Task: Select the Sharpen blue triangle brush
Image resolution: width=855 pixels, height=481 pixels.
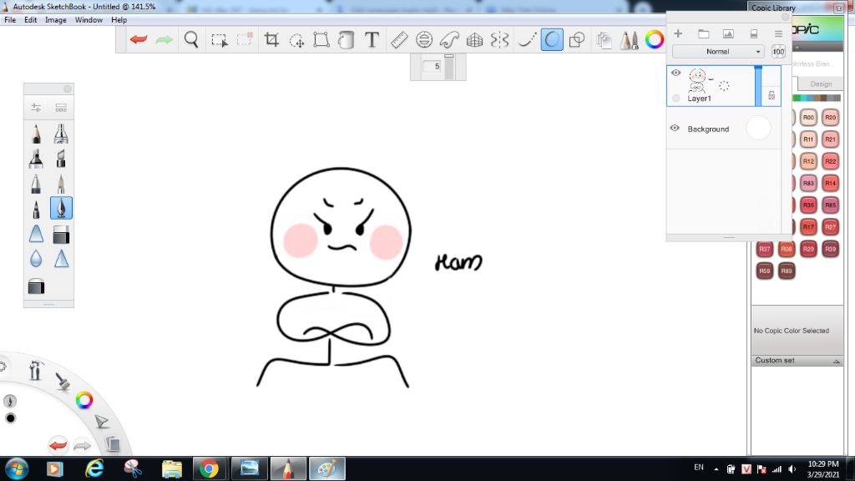Action: [x=61, y=259]
